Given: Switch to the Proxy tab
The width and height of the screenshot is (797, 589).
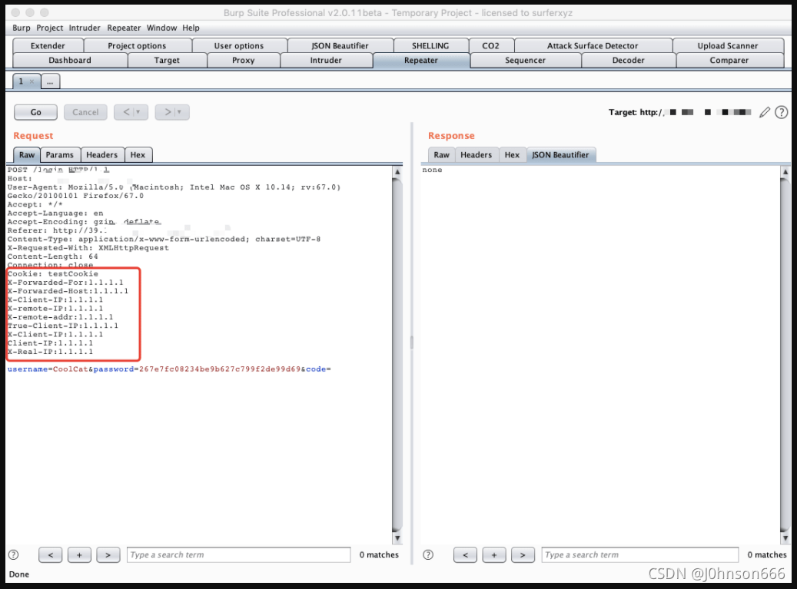Looking at the screenshot, I should (244, 60).
